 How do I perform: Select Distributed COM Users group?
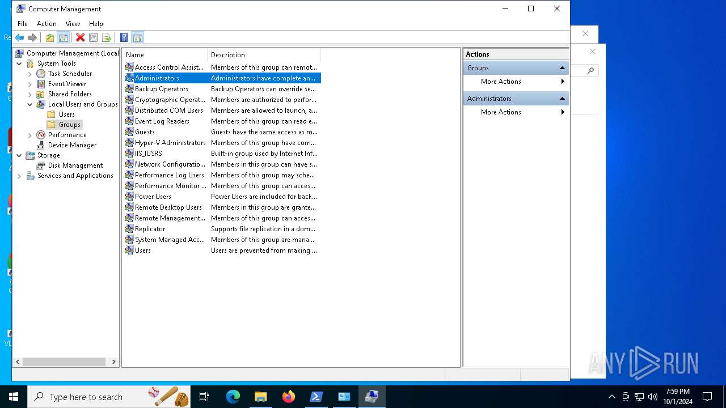[222, 110]
